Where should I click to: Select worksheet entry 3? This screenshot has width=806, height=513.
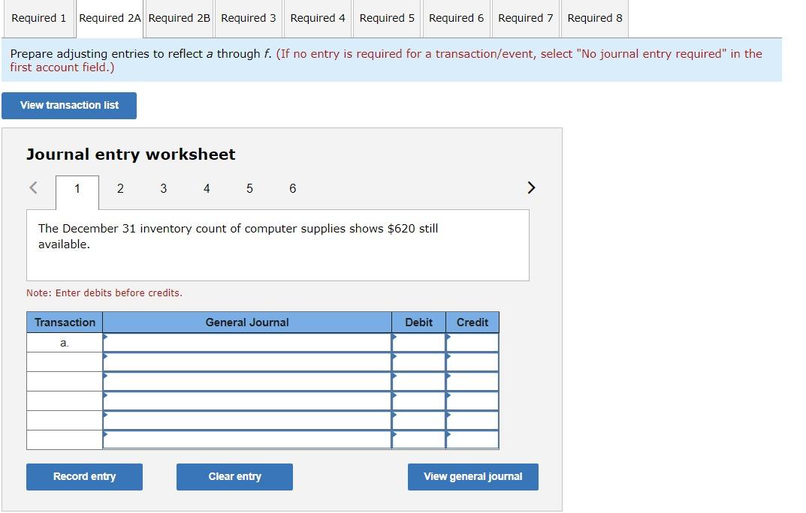(x=164, y=189)
